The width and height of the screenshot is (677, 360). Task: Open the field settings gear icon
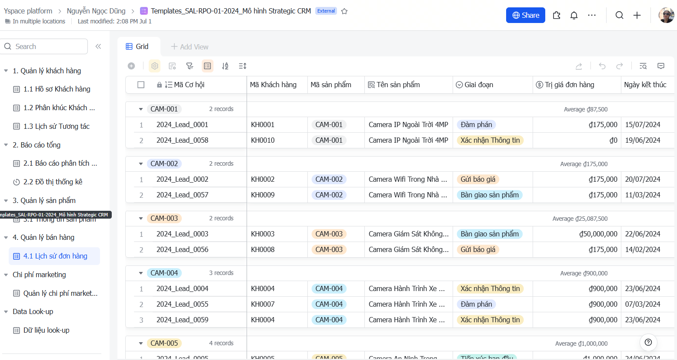click(155, 66)
